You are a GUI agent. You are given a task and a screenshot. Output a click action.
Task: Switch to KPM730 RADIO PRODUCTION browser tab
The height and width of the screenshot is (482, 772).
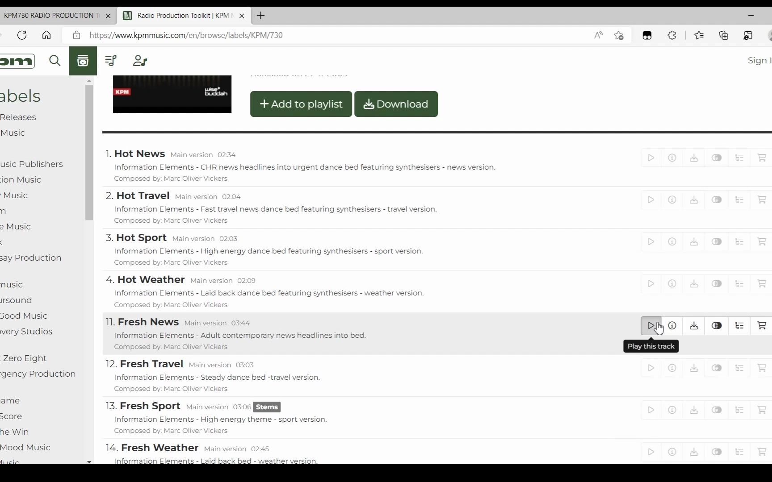click(52, 16)
